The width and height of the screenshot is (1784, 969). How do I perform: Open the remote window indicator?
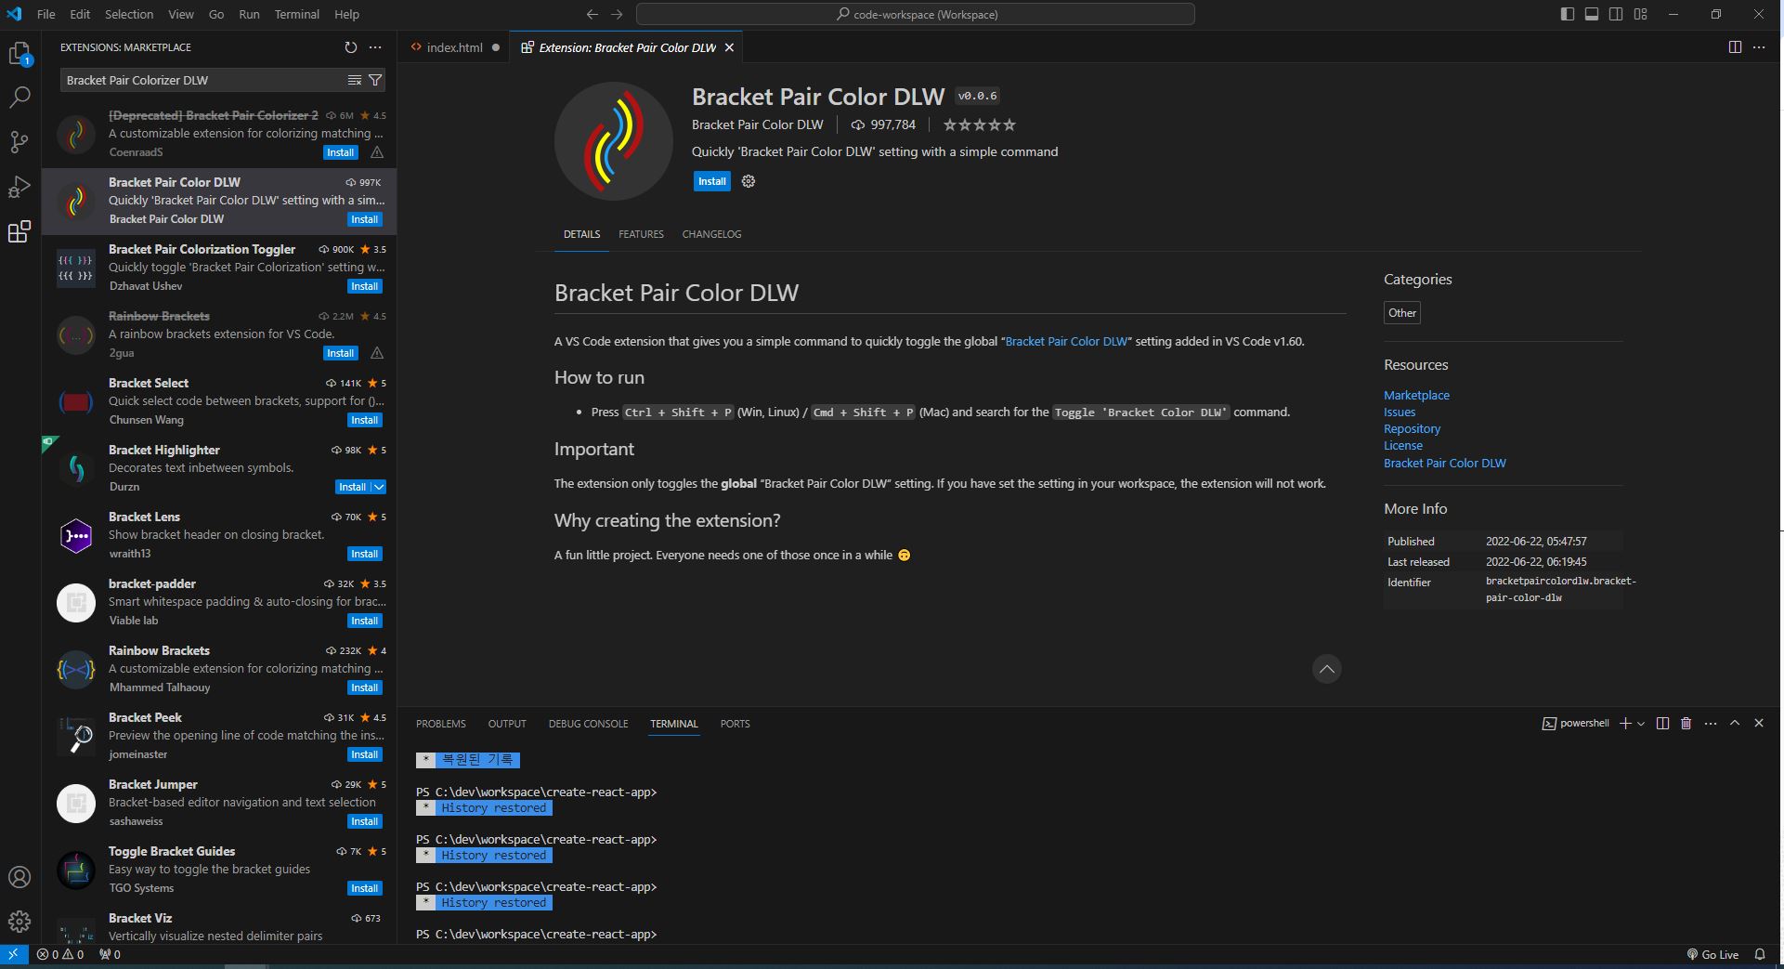[x=13, y=954]
